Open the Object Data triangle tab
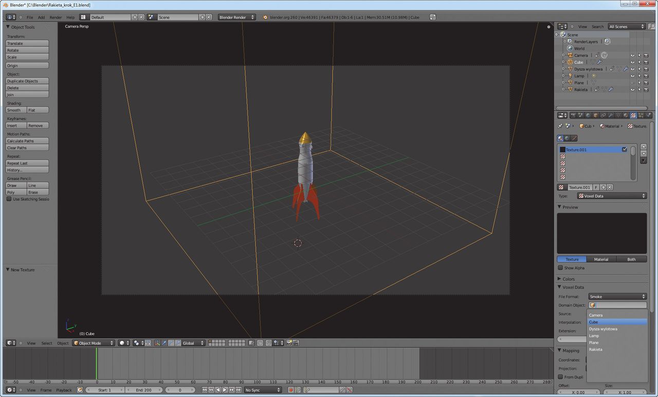Viewport: 658px width, 397px height. 618,116
